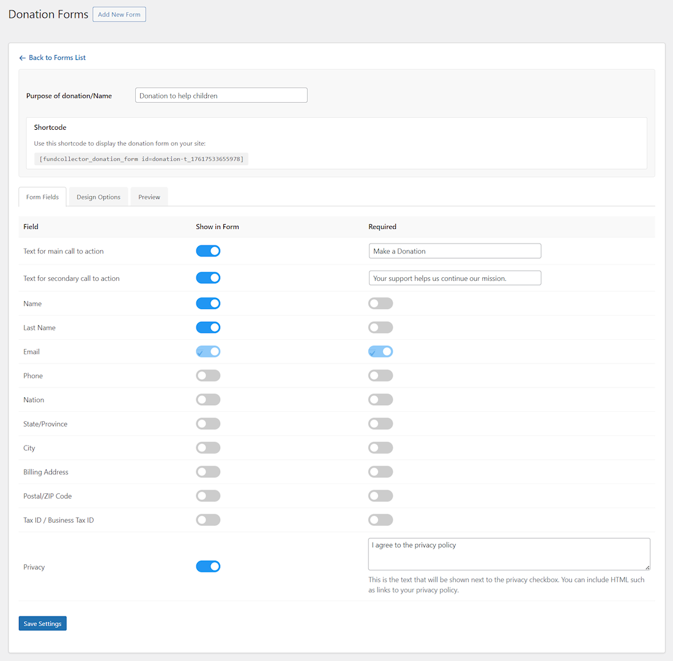Image resolution: width=673 pixels, height=661 pixels.
Task: Open the Design Options tab
Action: (98, 196)
